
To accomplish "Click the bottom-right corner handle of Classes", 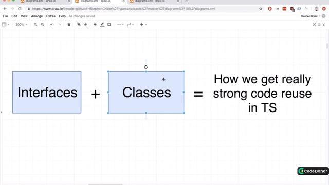I will 184,113.
